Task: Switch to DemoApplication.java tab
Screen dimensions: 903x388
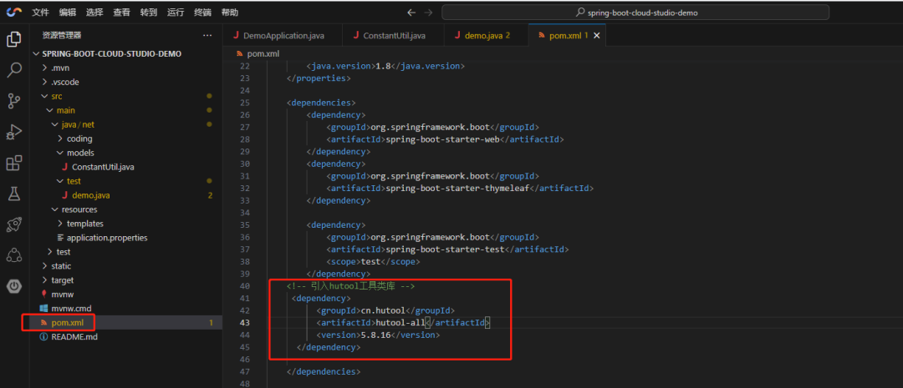Action: (283, 36)
